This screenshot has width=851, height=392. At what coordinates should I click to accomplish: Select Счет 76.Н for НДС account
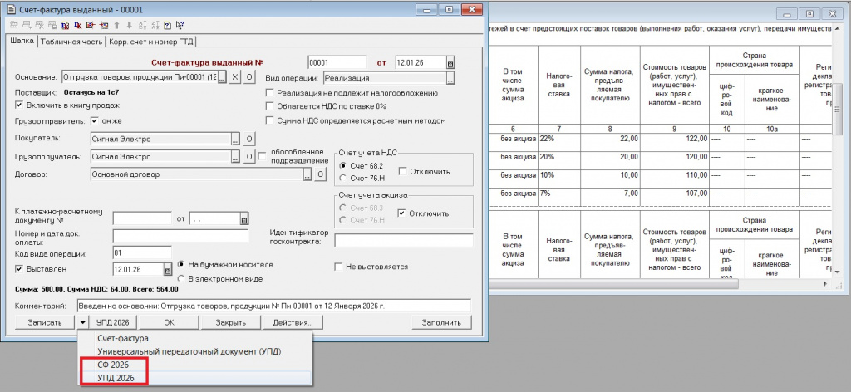(x=342, y=179)
